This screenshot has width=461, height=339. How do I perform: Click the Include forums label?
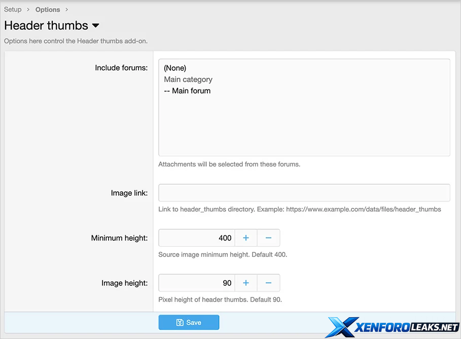[x=121, y=68]
